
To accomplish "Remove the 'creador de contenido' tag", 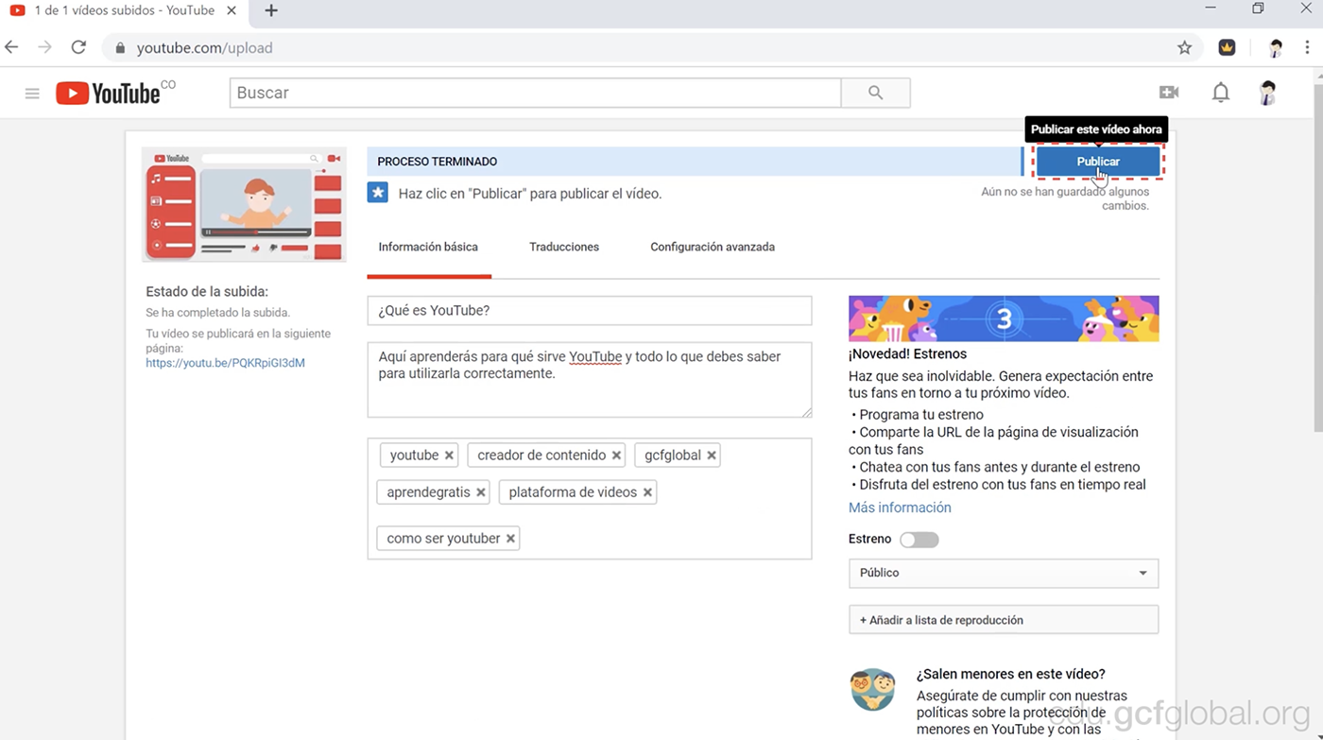I will point(616,456).
